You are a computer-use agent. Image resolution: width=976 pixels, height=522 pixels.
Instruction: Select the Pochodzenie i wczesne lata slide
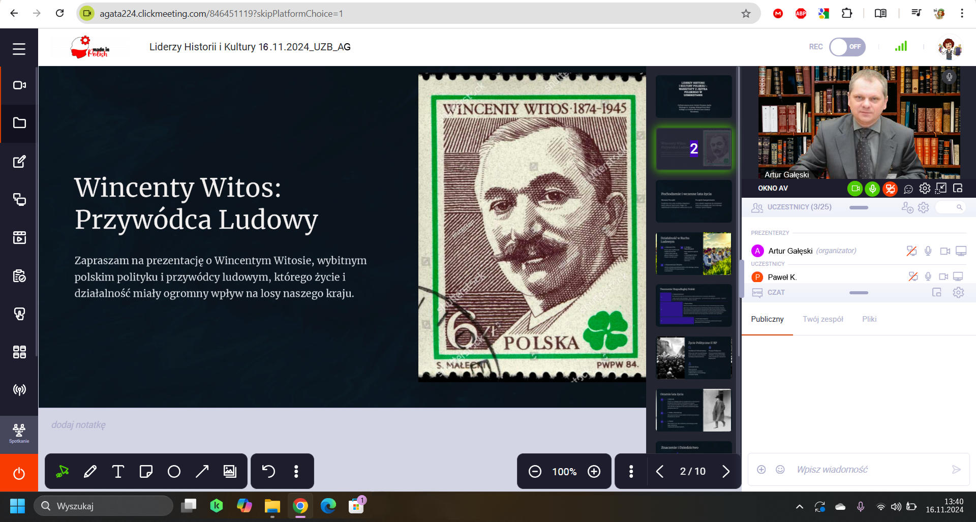(x=694, y=201)
